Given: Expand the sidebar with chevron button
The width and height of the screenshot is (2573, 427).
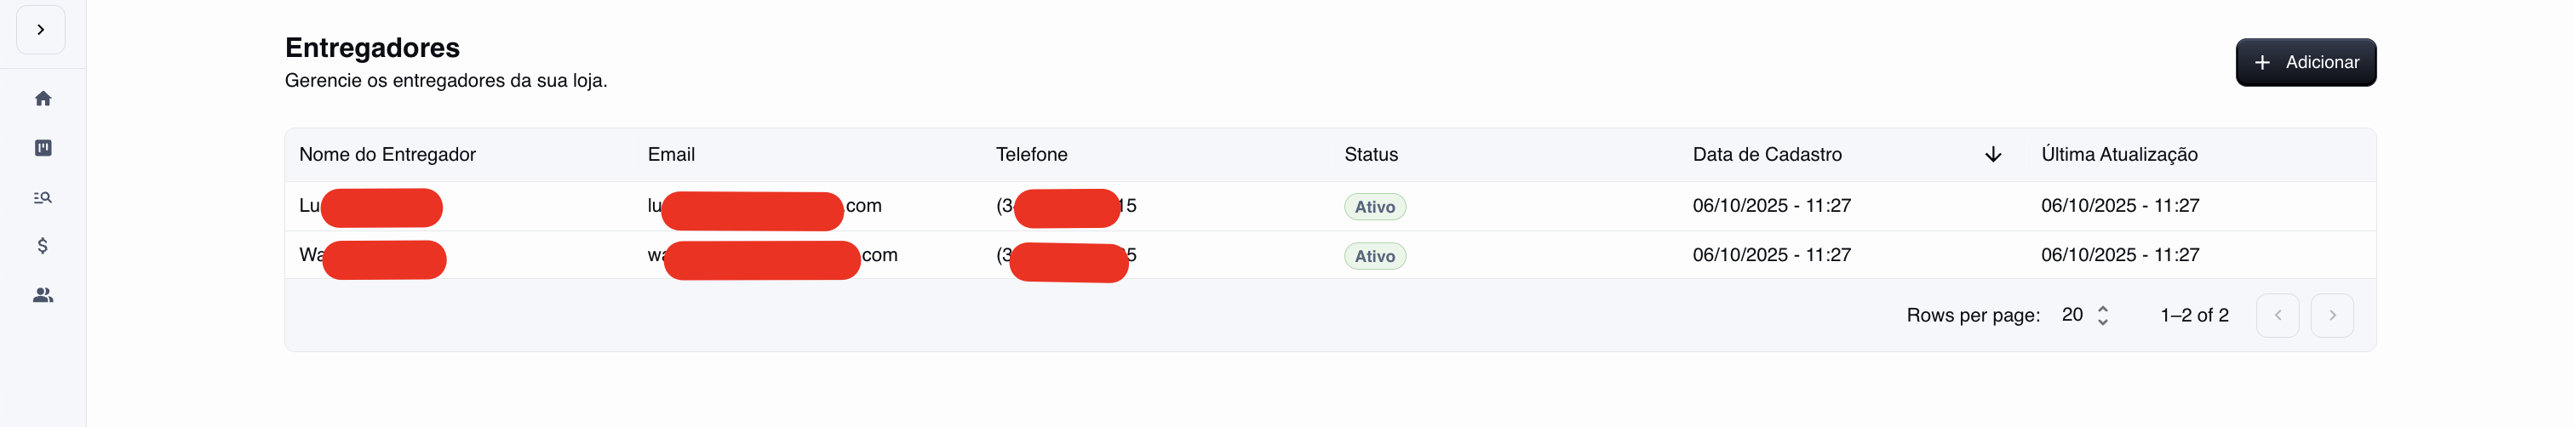Looking at the screenshot, I should tap(41, 30).
